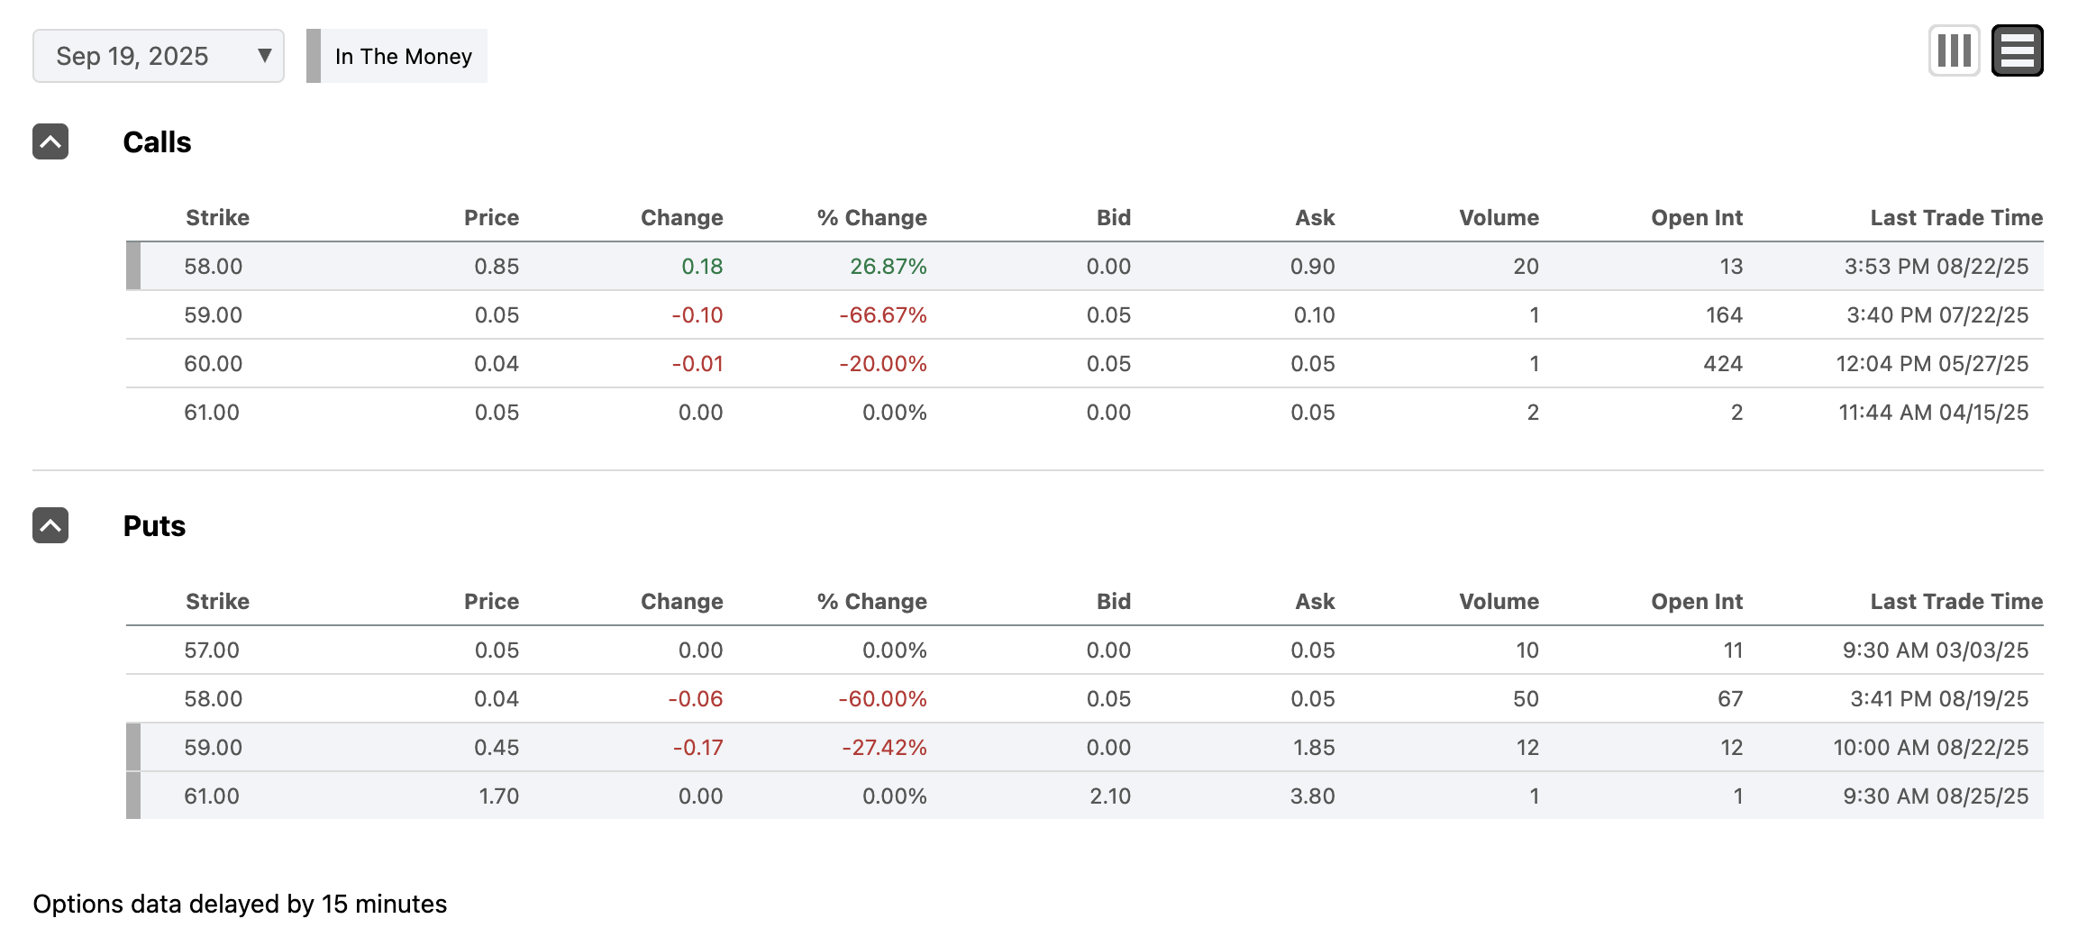
Task: Switch to the stacked list view icon
Action: (2017, 51)
